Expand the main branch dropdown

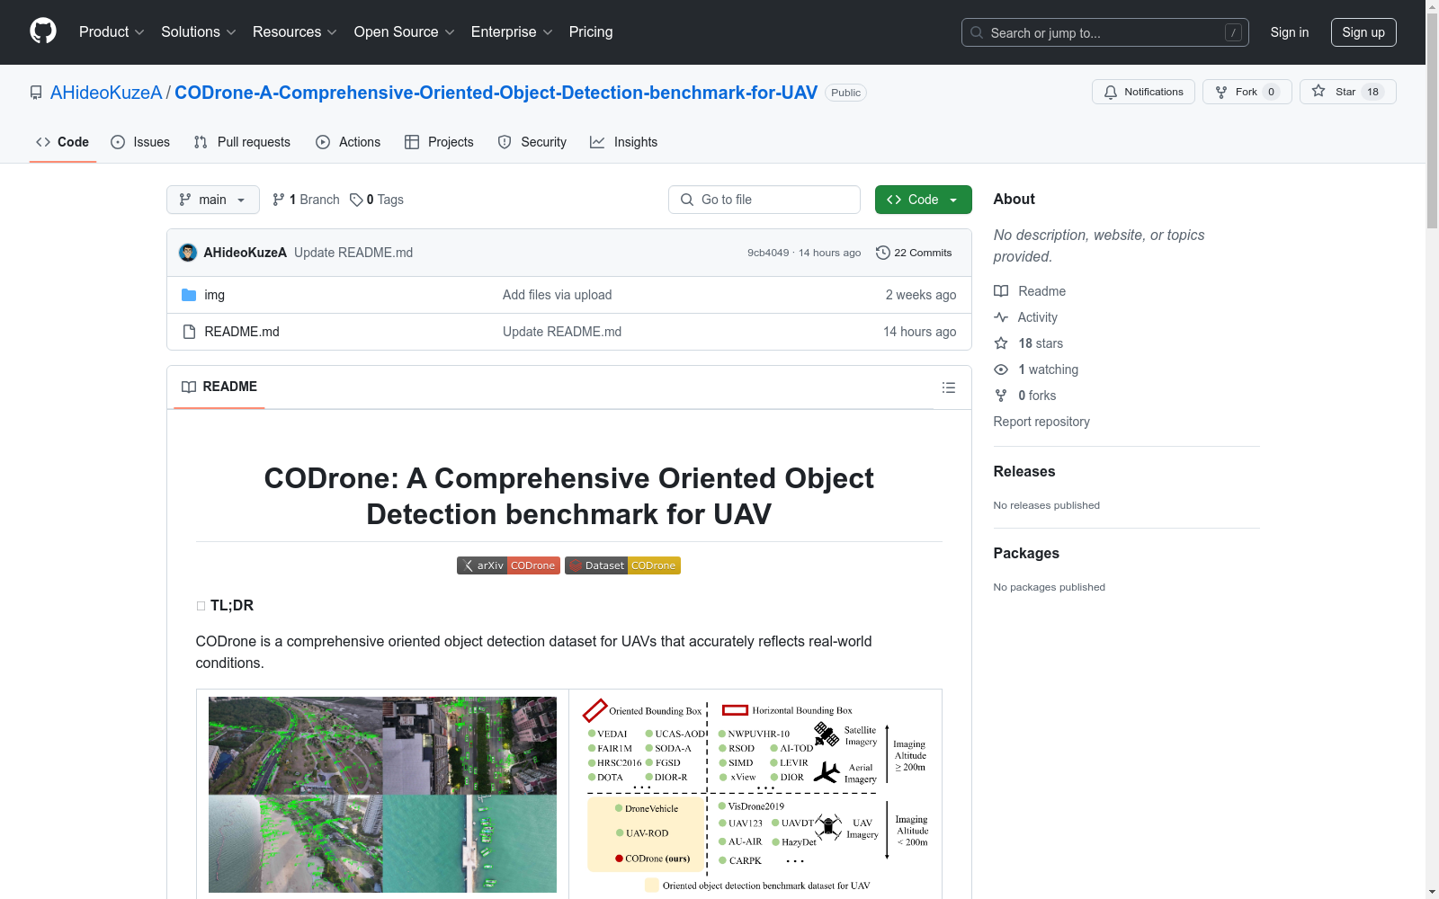212,200
